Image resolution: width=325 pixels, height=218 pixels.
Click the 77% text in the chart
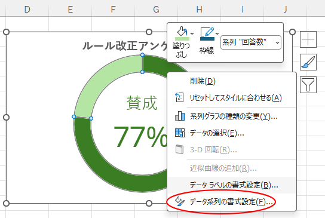(140, 137)
